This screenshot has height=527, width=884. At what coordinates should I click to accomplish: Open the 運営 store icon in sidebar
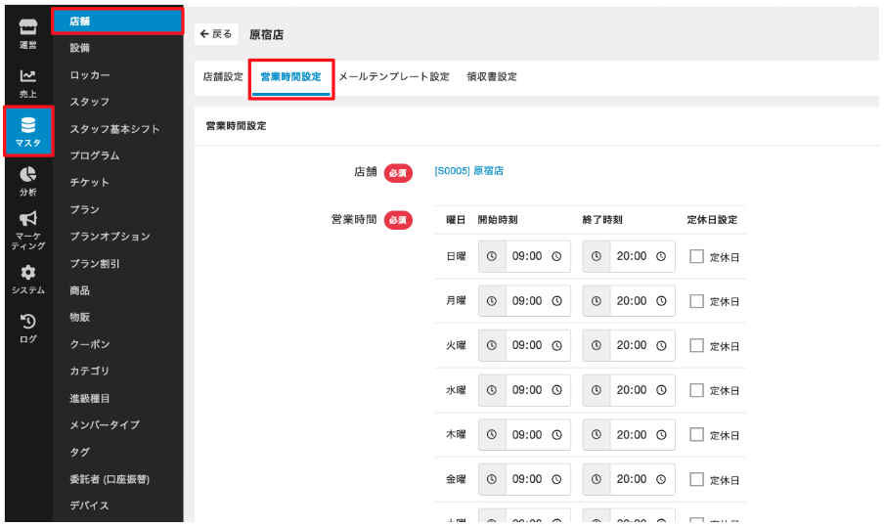click(27, 27)
